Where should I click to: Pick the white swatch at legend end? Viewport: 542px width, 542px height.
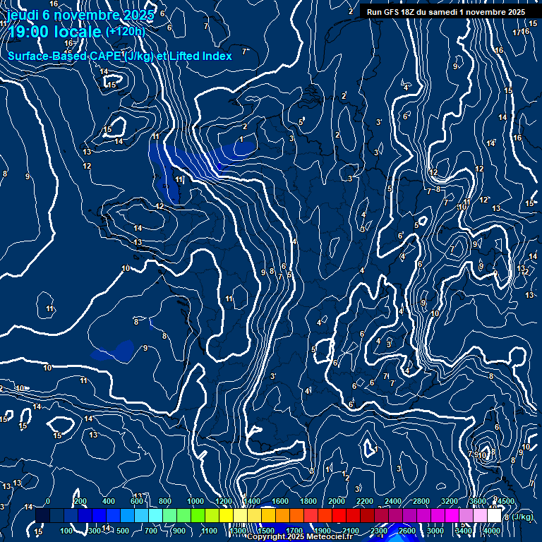(494, 516)
